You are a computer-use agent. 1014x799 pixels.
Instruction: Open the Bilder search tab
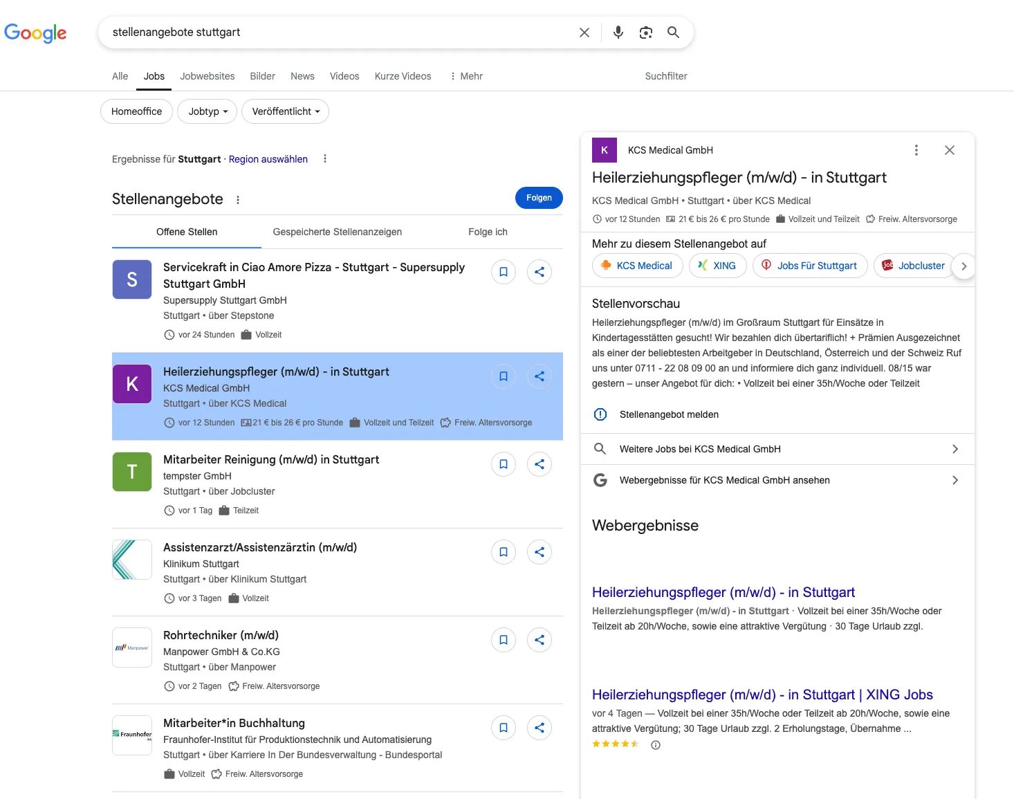(x=263, y=76)
